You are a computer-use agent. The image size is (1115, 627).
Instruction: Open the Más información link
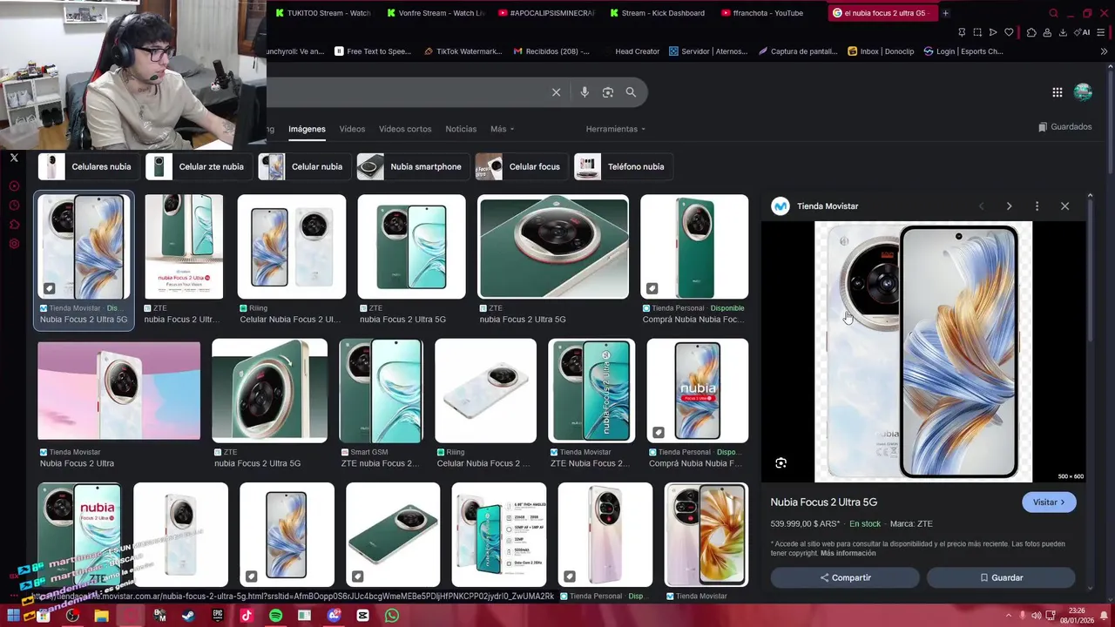pos(848,553)
